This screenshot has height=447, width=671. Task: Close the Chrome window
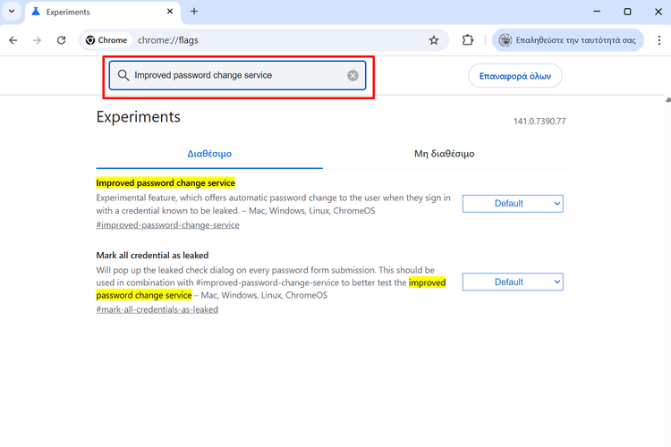click(x=658, y=12)
